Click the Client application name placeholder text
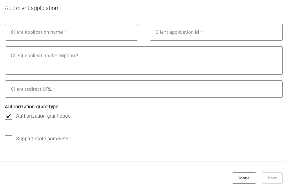 37,32
